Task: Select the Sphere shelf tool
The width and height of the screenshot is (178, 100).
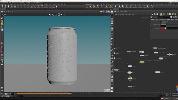Action: 5,6
